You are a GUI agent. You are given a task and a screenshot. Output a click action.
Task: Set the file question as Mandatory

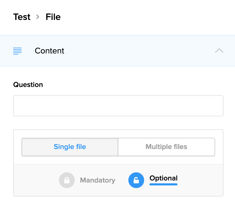98,180
